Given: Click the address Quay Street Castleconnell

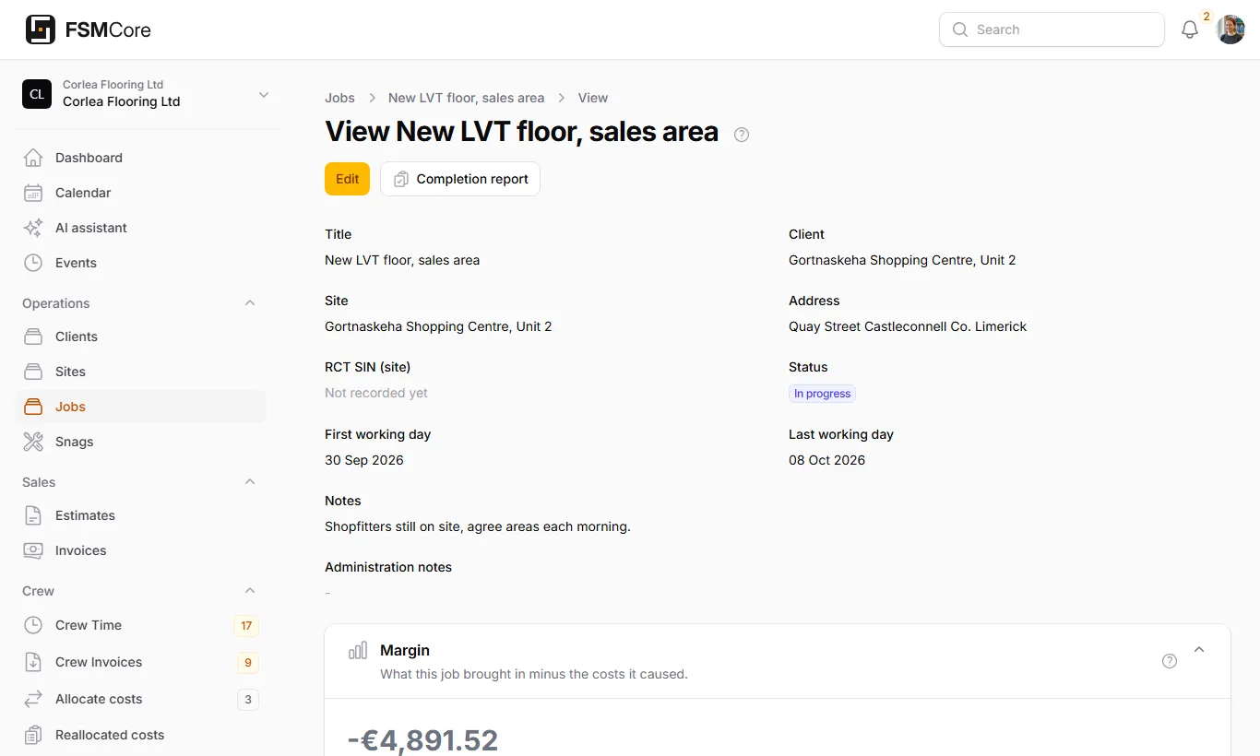Looking at the screenshot, I should 908,326.
